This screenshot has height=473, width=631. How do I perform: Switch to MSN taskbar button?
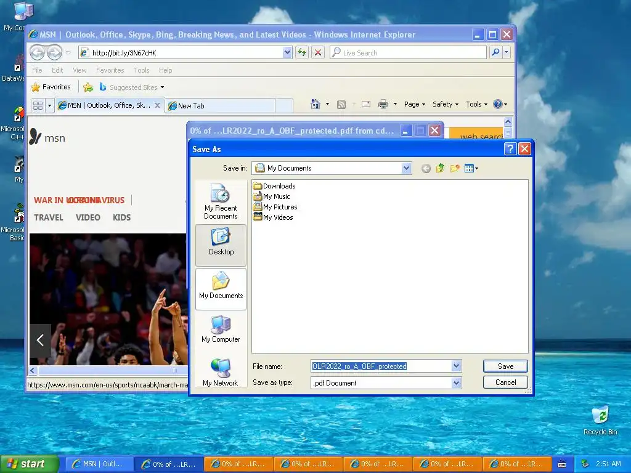99,464
